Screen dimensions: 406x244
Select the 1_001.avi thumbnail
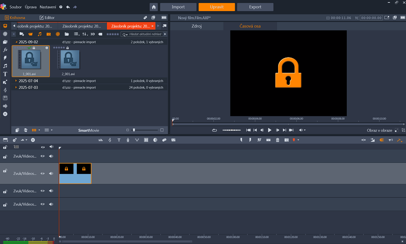coord(31,61)
